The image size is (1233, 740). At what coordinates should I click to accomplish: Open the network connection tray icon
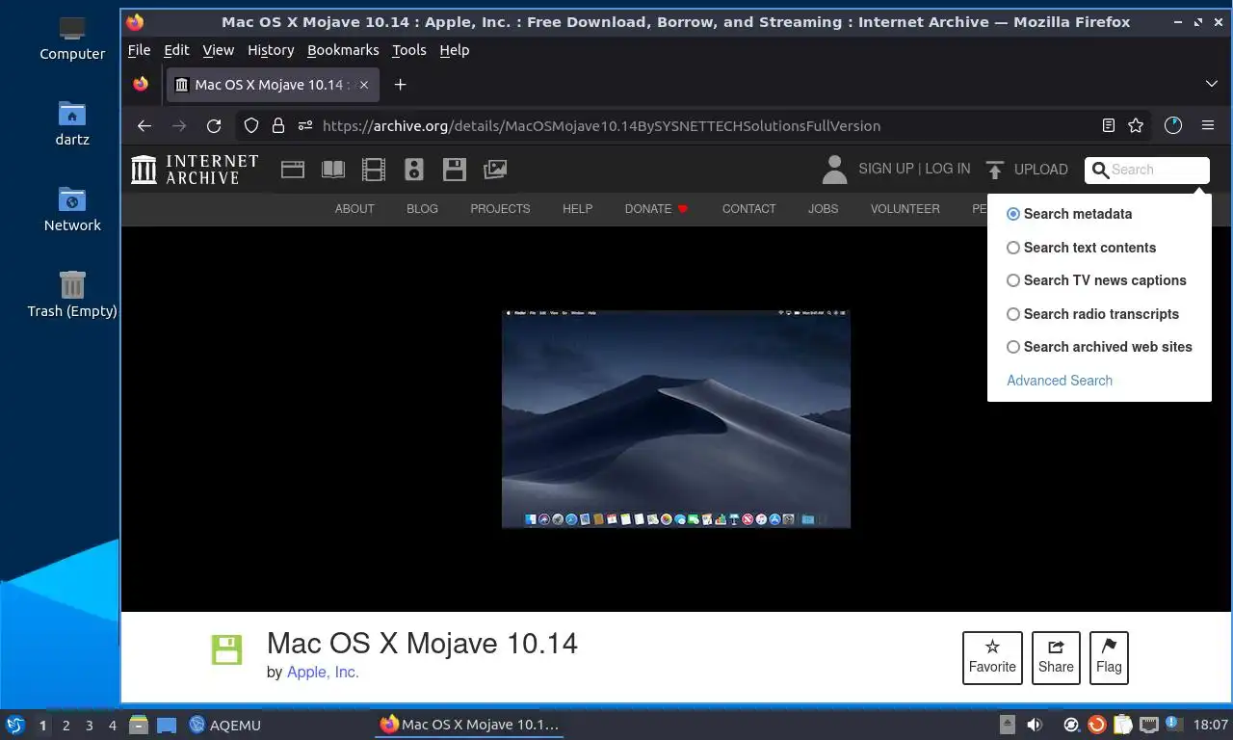pos(1149,725)
